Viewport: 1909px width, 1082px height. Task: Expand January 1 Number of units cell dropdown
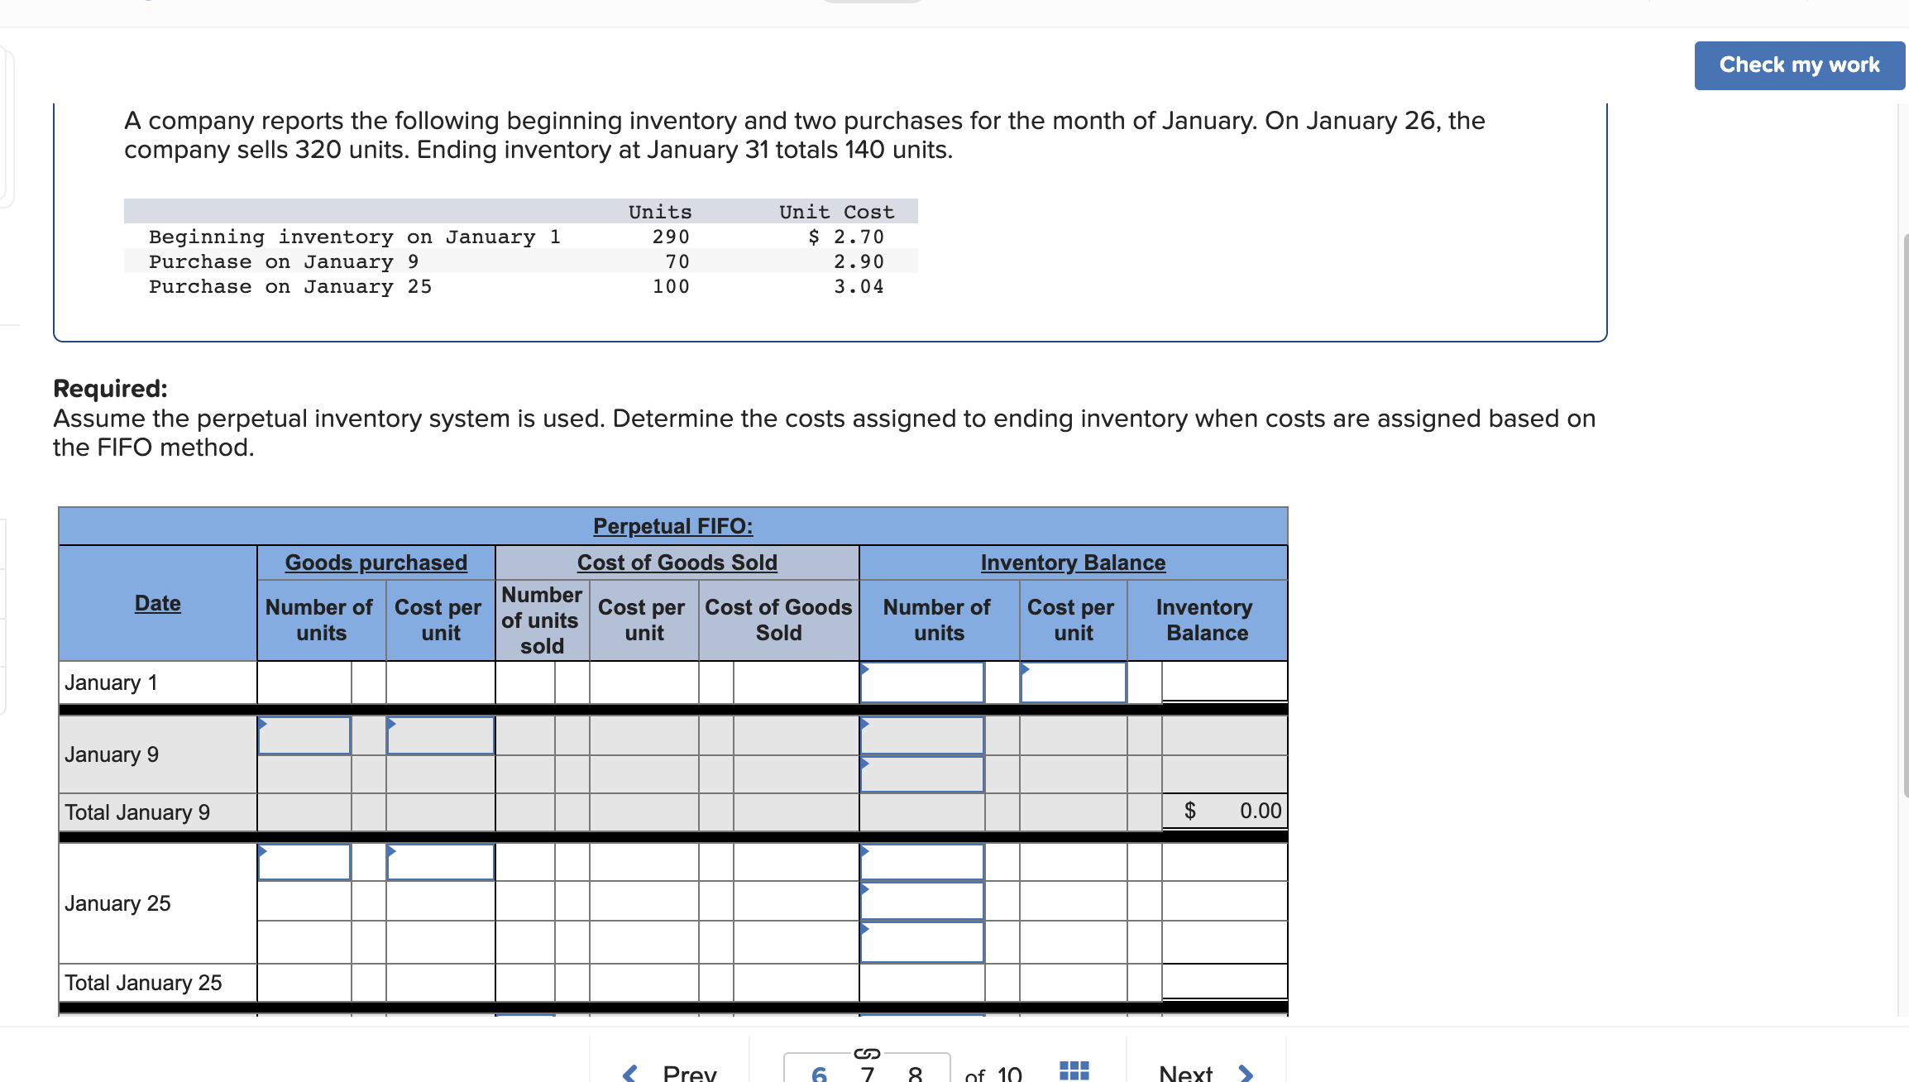pos(864,670)
